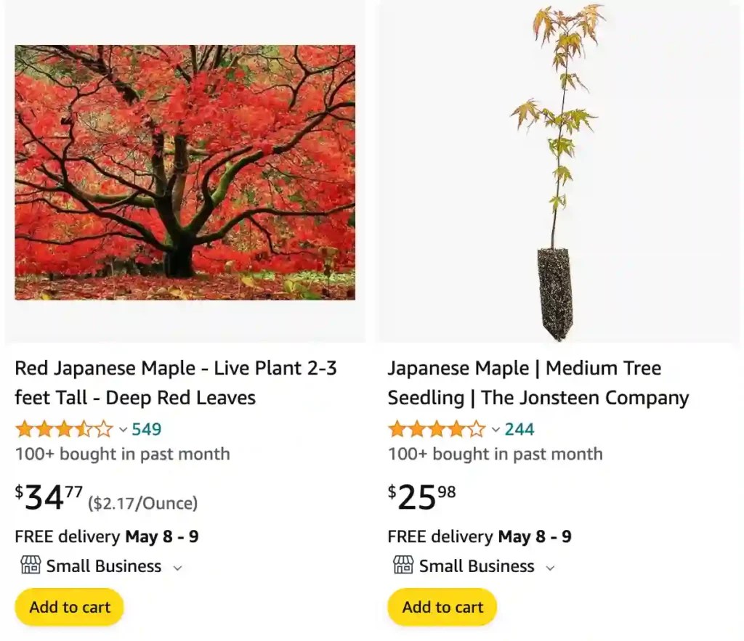Click the star rating for Red Japanese Maple
This screenshot has width=744, height=641.
[x=64, y=429]
